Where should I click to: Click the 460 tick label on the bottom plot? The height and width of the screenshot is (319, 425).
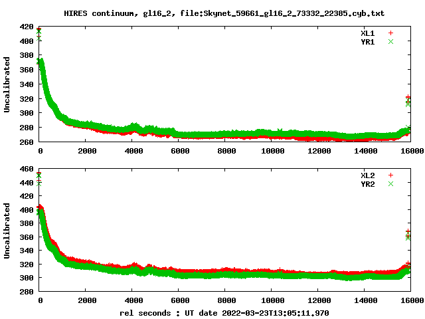tap(27, 169)
